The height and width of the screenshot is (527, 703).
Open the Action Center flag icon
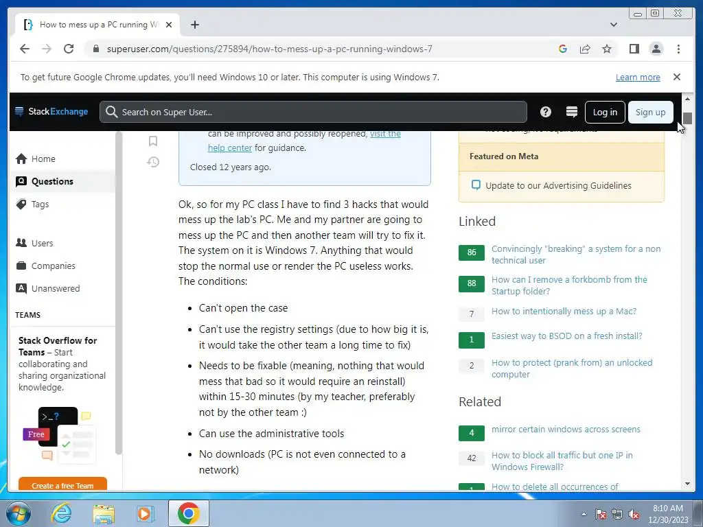[x=601, y=514]
